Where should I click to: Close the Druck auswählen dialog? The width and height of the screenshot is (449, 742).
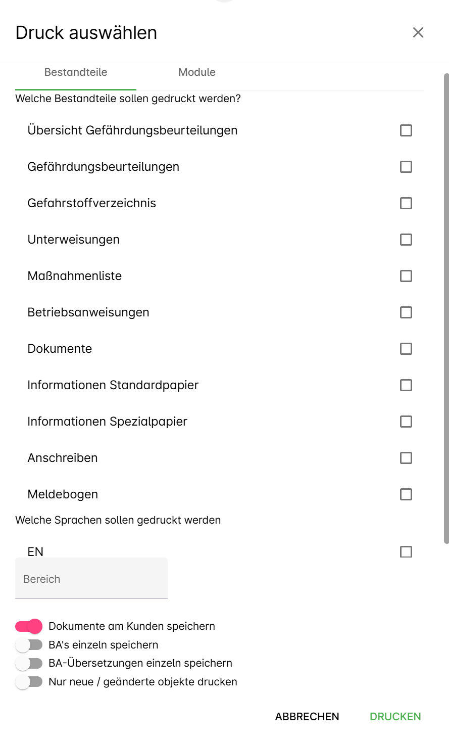point(418,33)
